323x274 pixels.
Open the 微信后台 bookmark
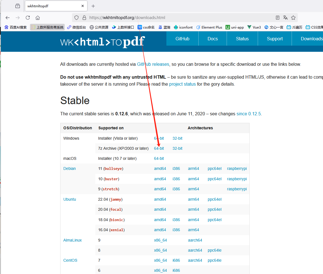point(77,27)
